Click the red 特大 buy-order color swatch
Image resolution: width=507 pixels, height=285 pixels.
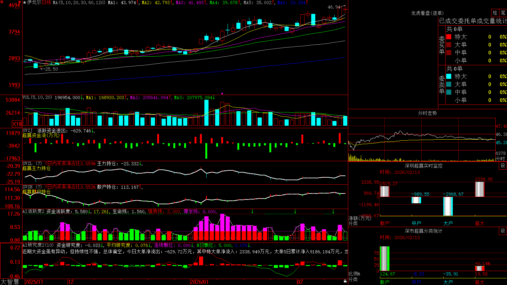(449, 37)
